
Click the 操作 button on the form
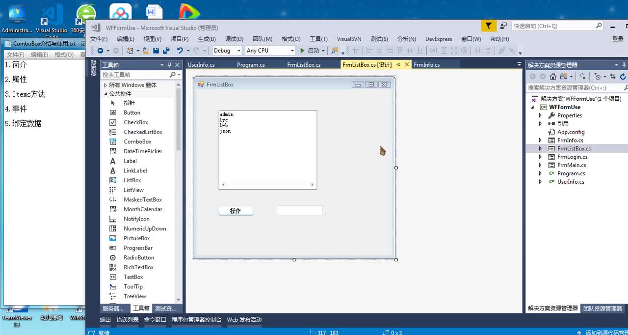pos(235,211)
